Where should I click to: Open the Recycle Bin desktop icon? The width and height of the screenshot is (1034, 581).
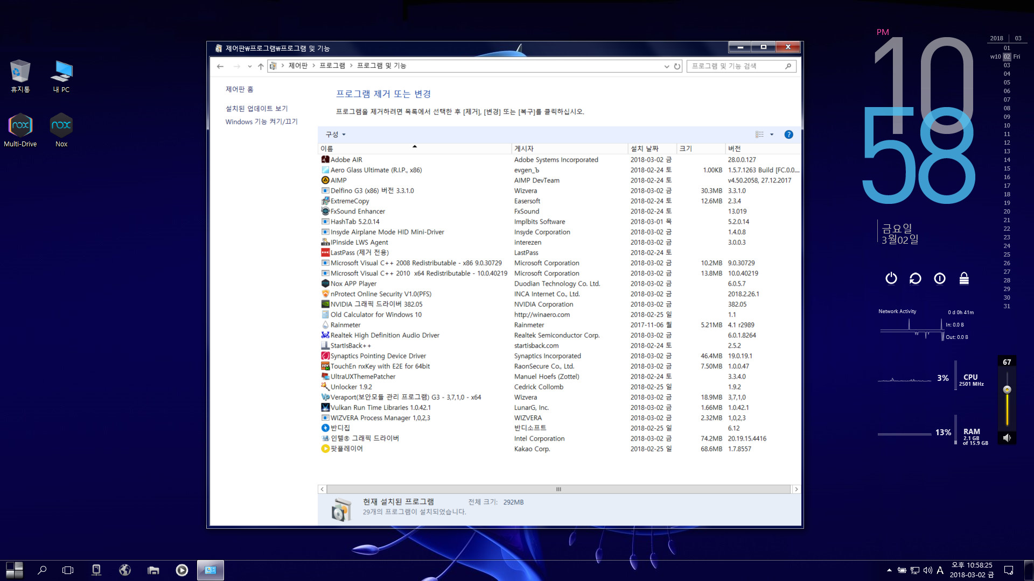tap(20, 76)
